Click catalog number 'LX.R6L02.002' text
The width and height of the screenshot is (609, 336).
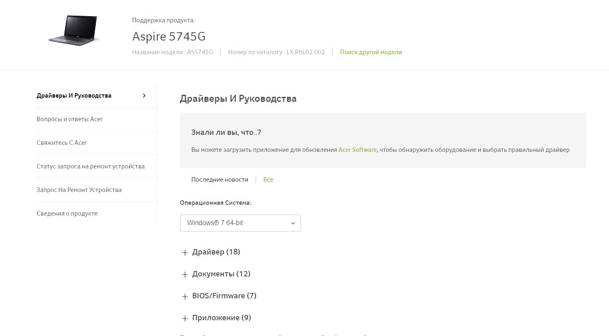(306, 52)
